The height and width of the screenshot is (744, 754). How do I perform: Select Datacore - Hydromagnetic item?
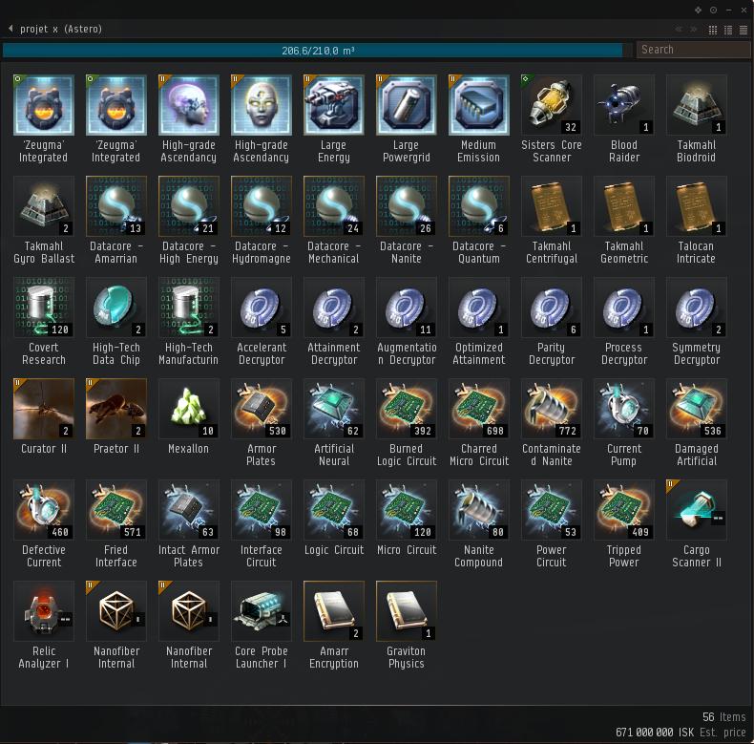(262, 206)
